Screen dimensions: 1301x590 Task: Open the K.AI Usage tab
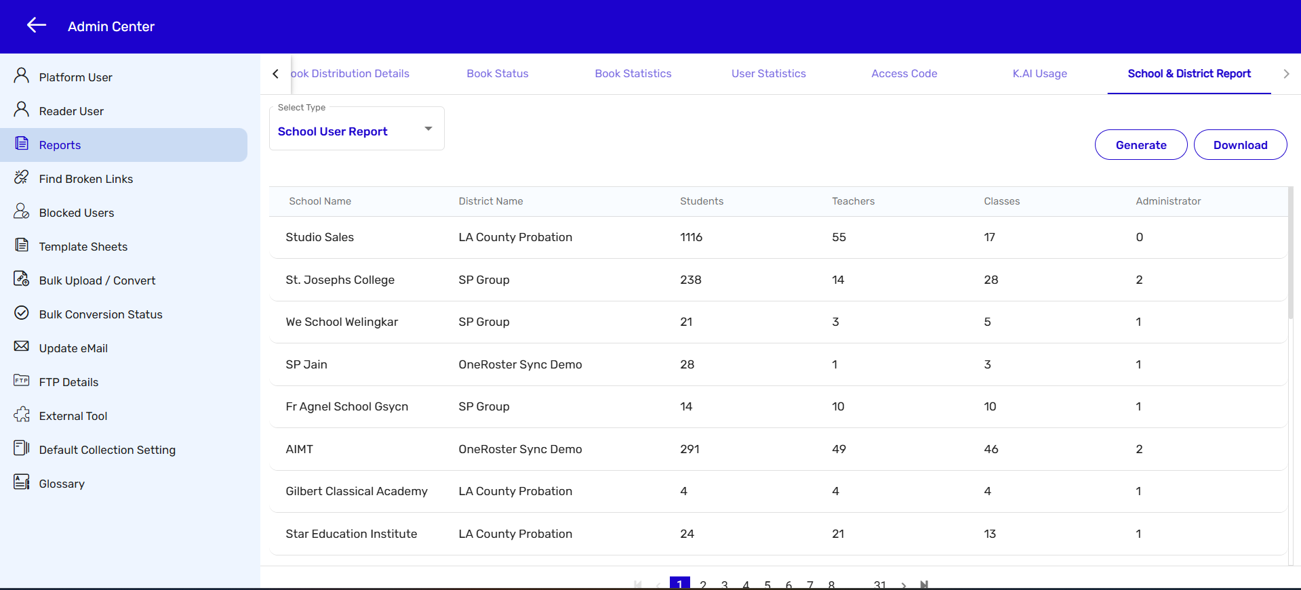click(x=1039, y=74)
